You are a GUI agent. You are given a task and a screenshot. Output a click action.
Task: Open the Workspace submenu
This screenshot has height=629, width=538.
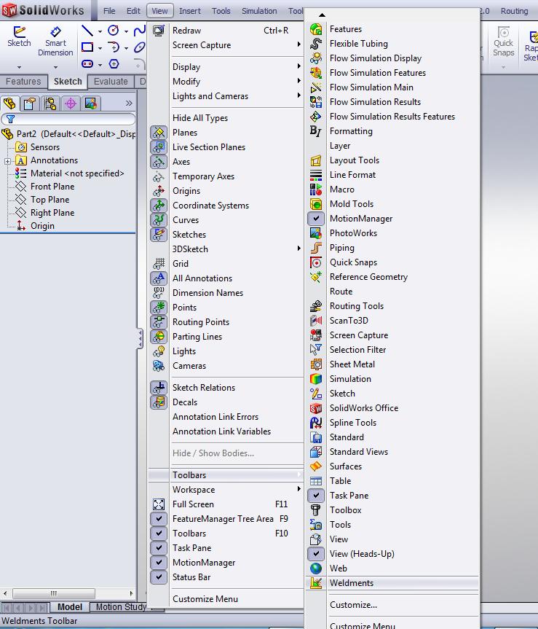tap(226, 490)
